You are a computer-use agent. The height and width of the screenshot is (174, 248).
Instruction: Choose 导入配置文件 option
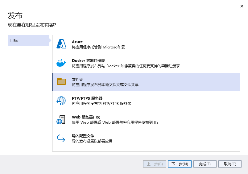146,139
